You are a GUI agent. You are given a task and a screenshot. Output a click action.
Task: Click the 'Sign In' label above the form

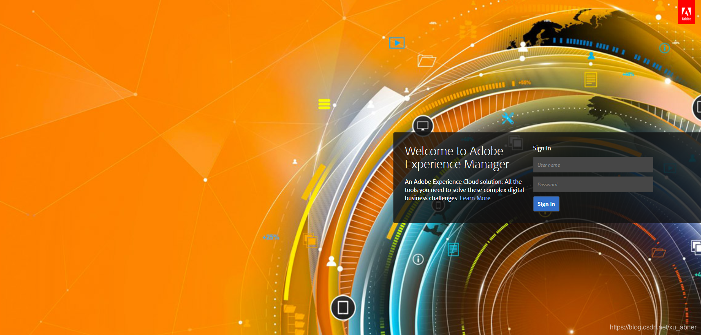(x=542, y=148)
